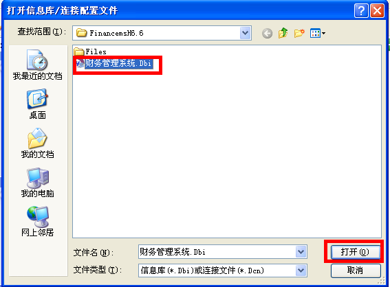Select 我的电脑 in the places bar
This screenshot has height=287, width=390.
coord(38,183)
